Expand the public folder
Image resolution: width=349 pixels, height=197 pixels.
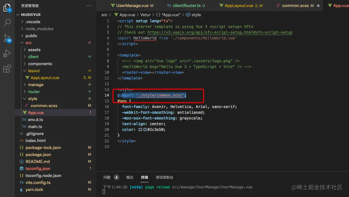click(22, 36)
